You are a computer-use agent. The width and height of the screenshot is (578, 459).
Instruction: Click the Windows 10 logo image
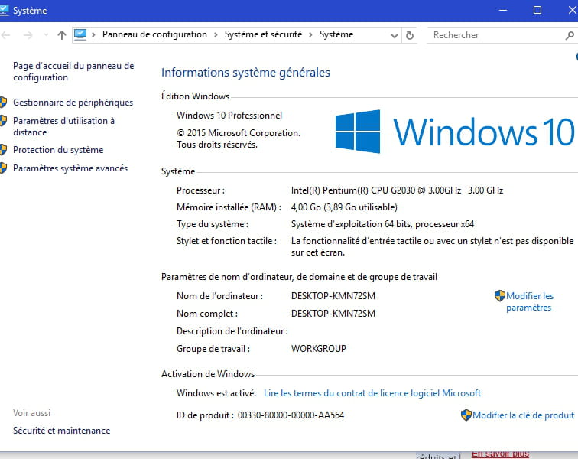pyautogui.click(x=454, y=132)
